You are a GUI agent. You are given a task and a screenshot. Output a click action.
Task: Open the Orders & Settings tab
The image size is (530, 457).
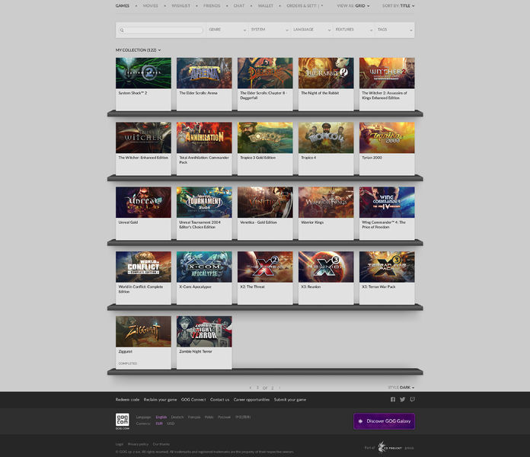click(x=303, y=6)
